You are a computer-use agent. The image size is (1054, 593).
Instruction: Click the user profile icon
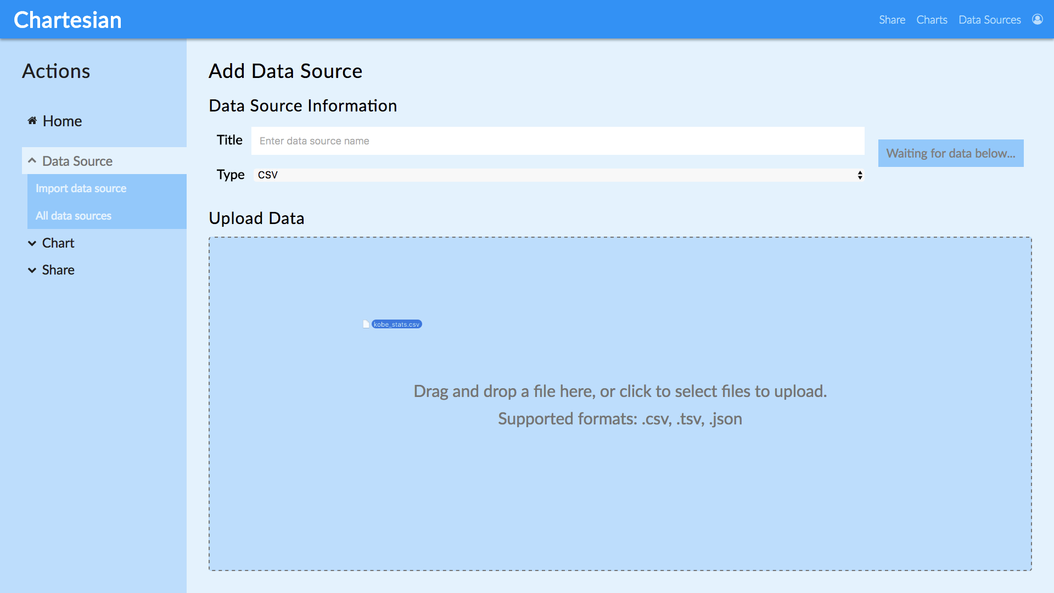point(1037,19)
